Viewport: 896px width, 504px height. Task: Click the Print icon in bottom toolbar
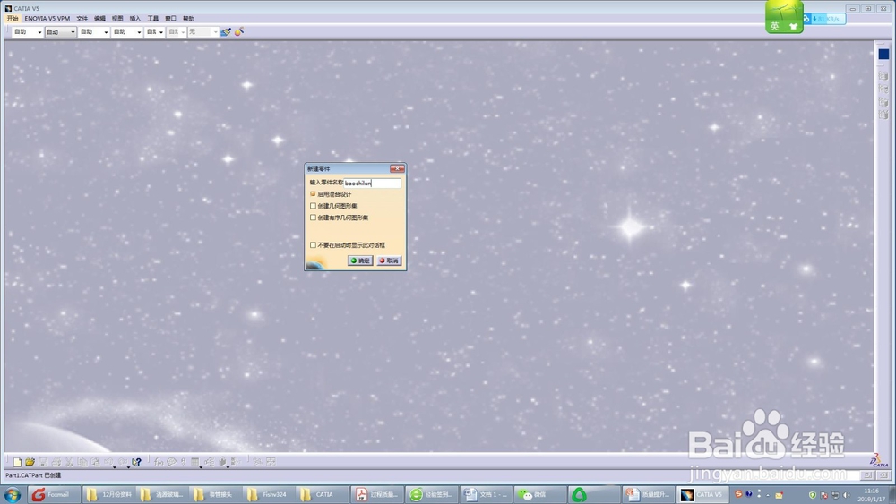tap(56, 462)
